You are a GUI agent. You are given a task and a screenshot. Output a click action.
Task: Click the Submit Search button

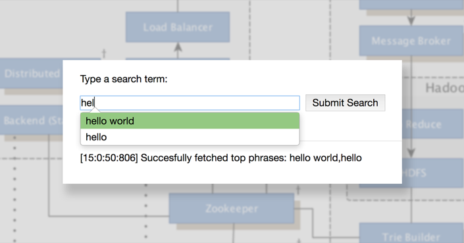coord(345,103)
